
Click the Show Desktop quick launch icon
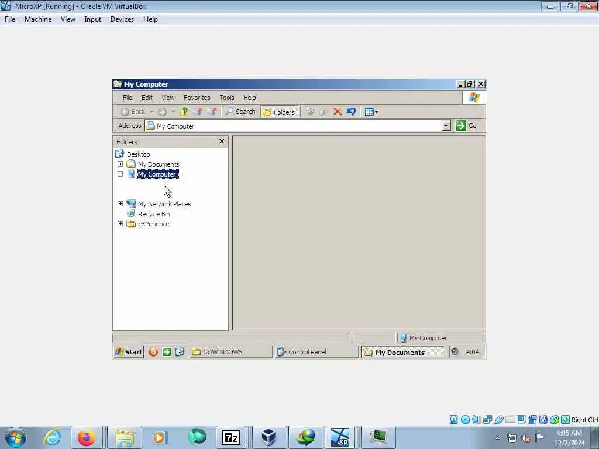(x=180, y=352)
